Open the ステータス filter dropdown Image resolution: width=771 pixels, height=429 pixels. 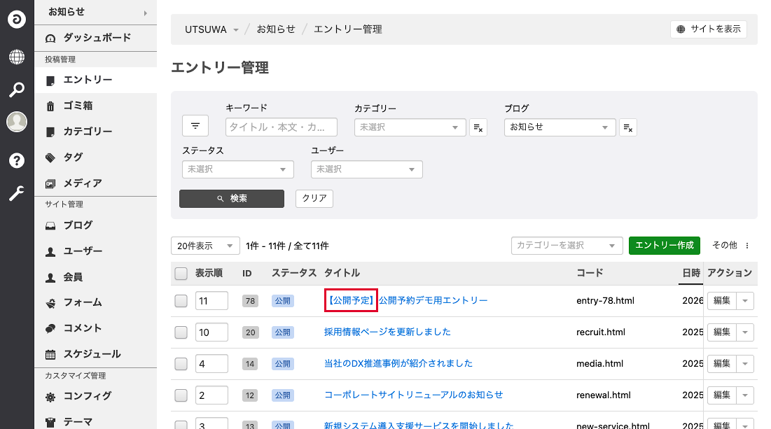pos(238,169)
